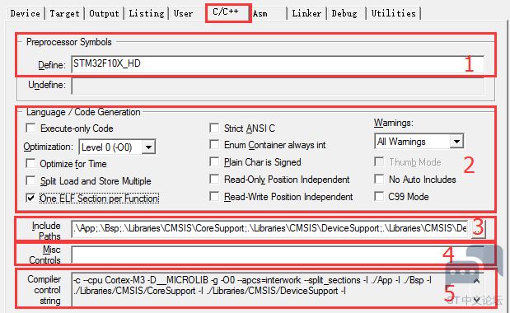The image size is (510, 313).
Task: Go to the Debug tab
Action: (x=344, y=13)
